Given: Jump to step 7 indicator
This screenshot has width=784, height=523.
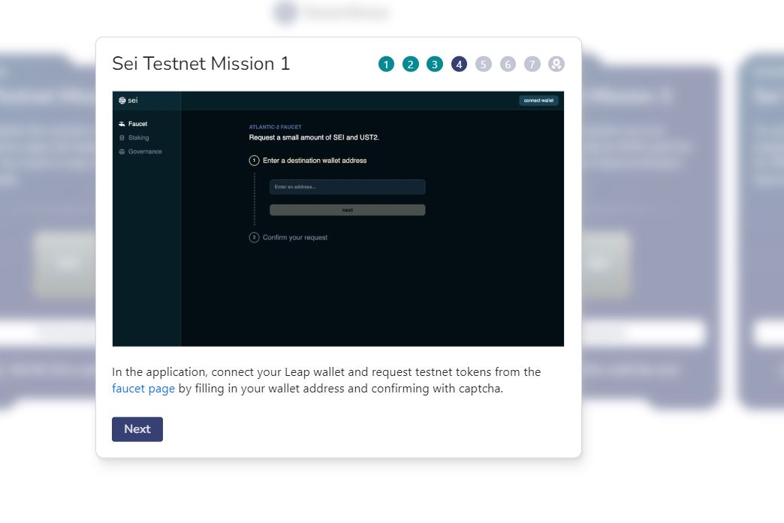Looking at the screenshot, I should (x=532, y=64).
